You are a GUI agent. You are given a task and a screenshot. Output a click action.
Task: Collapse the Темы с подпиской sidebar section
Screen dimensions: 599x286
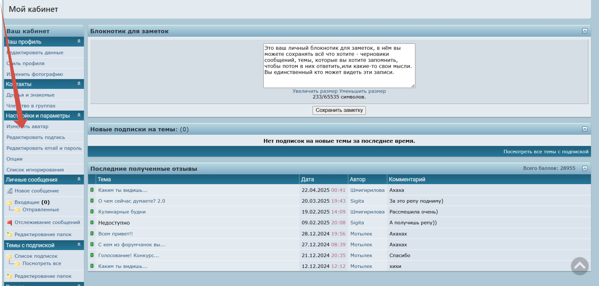[x=79, y=245]
